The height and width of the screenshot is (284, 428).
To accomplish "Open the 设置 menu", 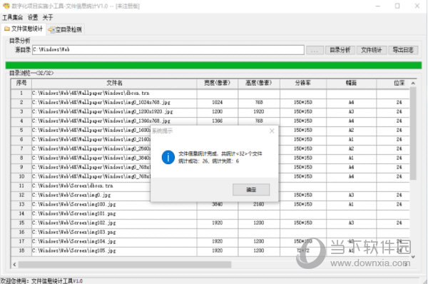I will click(33, 17).
